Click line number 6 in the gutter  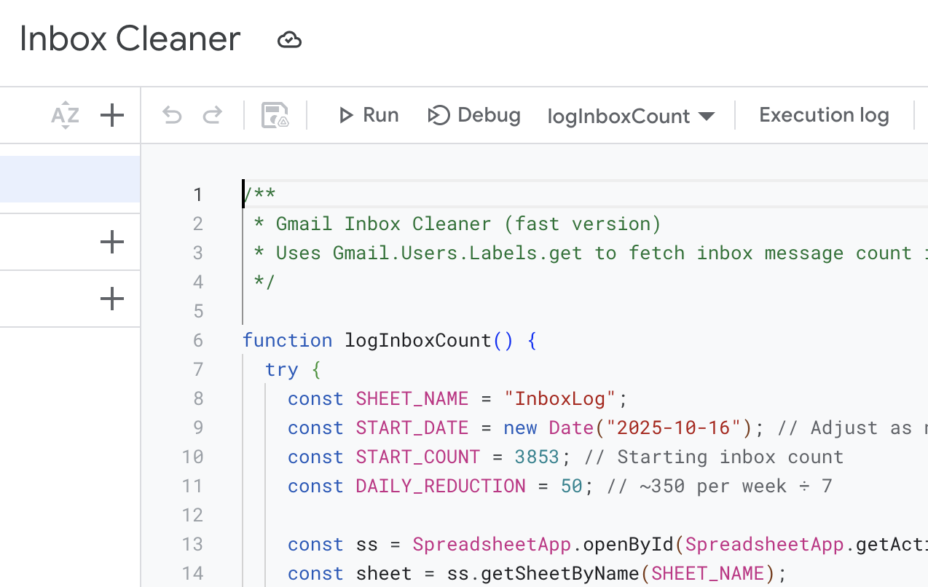pyautogui.click(x=197, y=341)
